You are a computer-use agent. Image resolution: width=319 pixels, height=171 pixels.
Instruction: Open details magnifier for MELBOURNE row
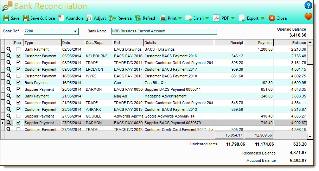[x=9, y=56]
